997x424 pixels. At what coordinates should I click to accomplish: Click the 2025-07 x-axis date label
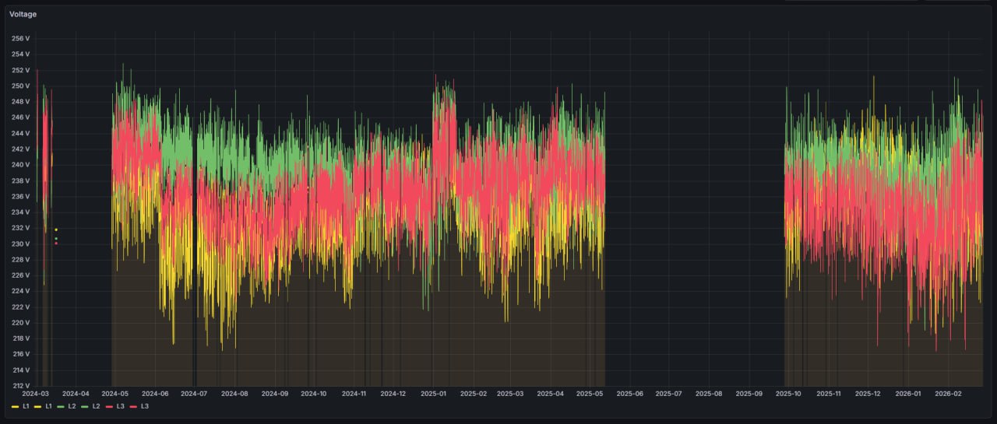pos(668,394)
